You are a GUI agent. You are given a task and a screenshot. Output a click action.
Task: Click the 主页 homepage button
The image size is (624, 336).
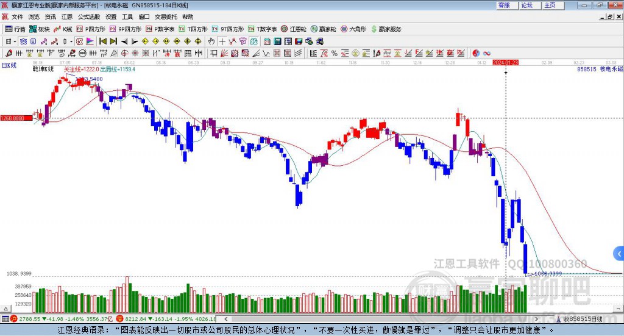(x=553, y=5)
